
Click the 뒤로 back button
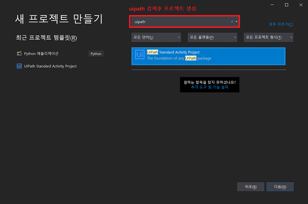(251, 187)
